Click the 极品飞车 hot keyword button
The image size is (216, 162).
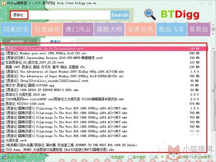click(171, 30)
